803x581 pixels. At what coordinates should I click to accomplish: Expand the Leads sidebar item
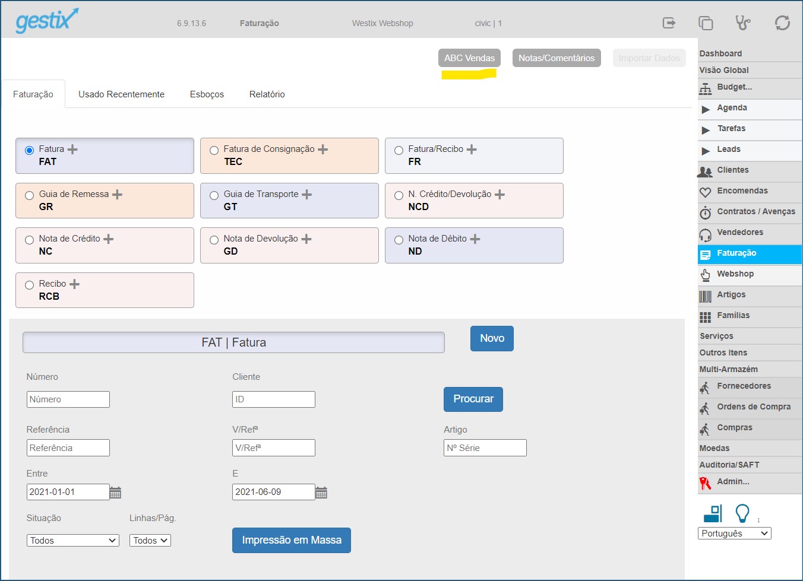click(x=706, y=151)
